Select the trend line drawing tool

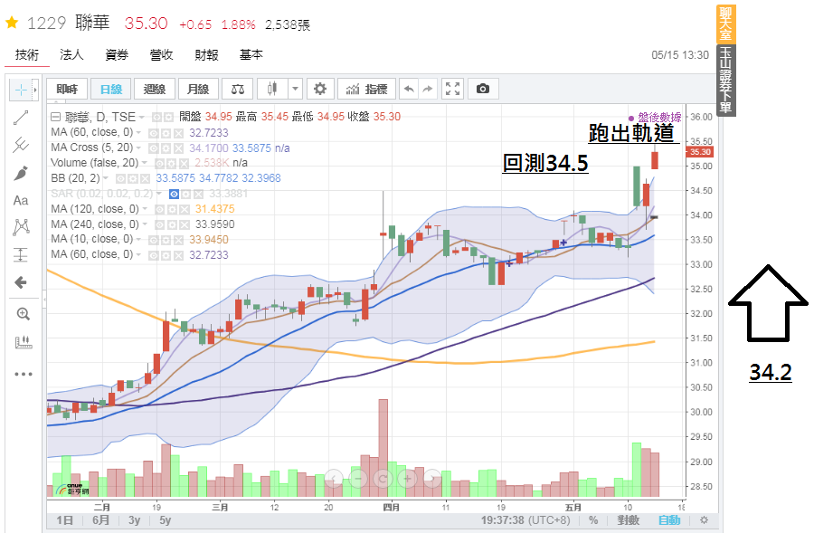(21, 118)
